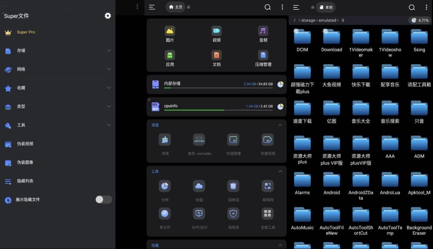Open the settings gear in the sidebar
The height and width of the screenshot is (249, 433).
108,16
